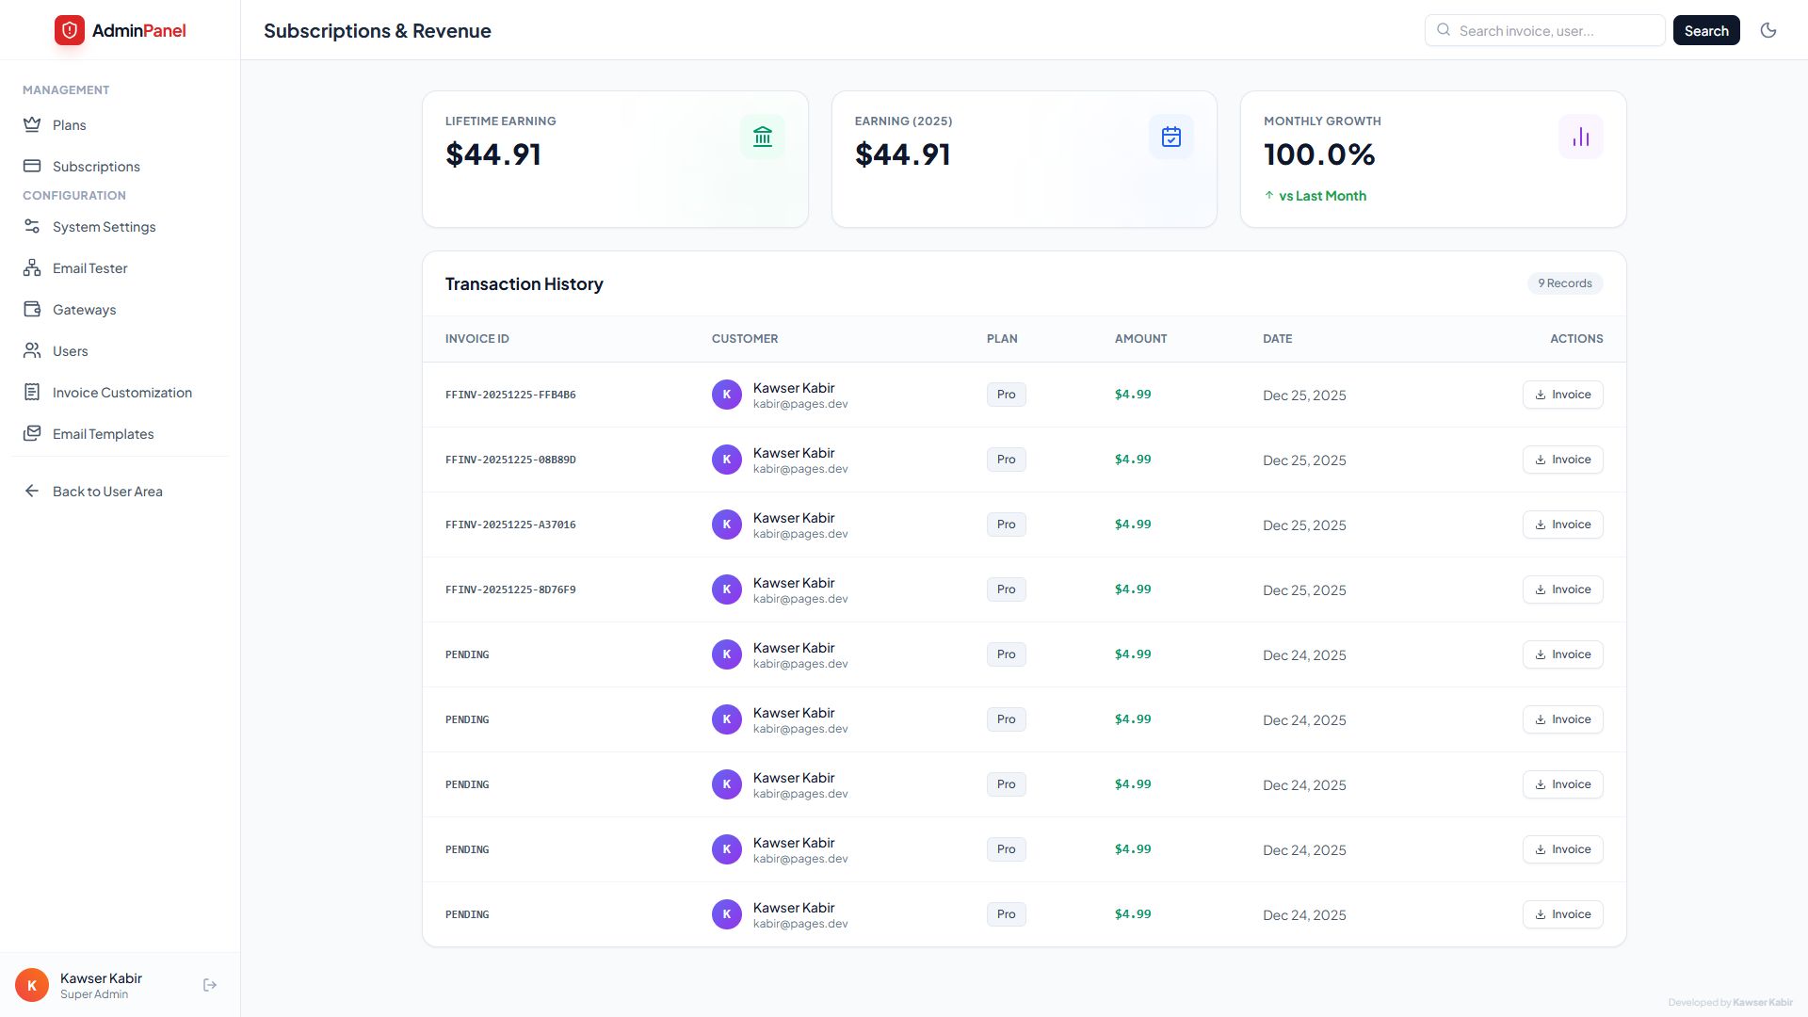This screenshot has width=1808, height=1017.
Task: Click the orange K avatar in sidebar footer
Action: pyautogui.click(x=32, y=985)
